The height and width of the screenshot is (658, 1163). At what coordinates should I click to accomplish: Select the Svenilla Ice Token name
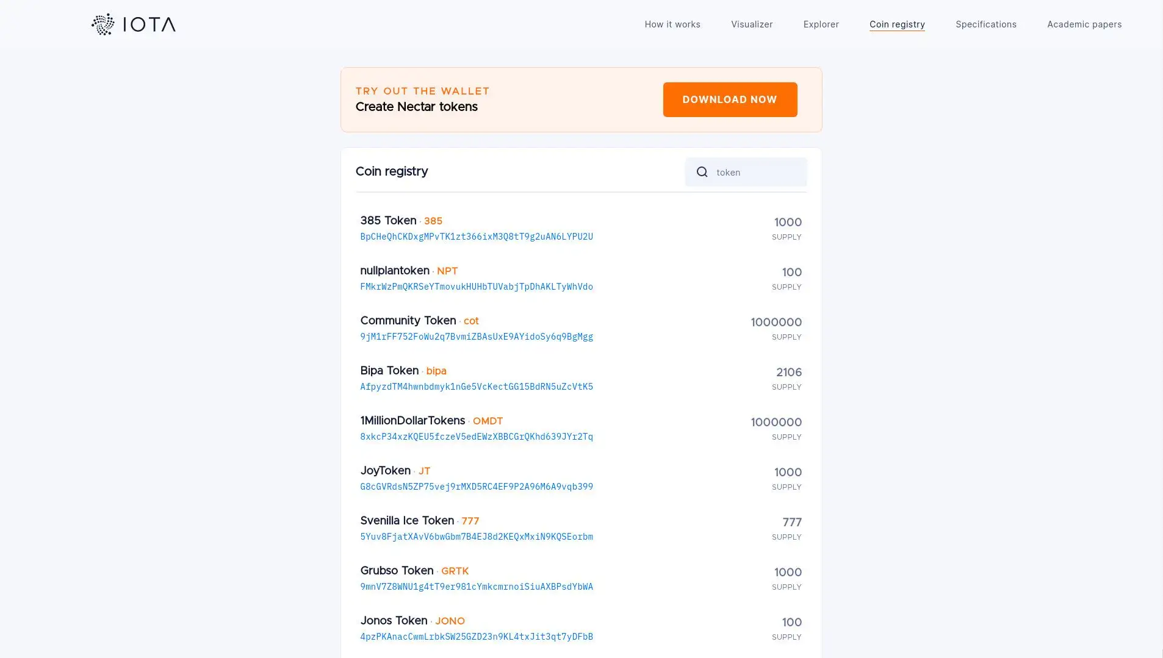pos(407,521)
